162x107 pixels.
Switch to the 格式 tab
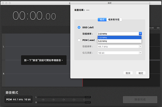[102, 19]
